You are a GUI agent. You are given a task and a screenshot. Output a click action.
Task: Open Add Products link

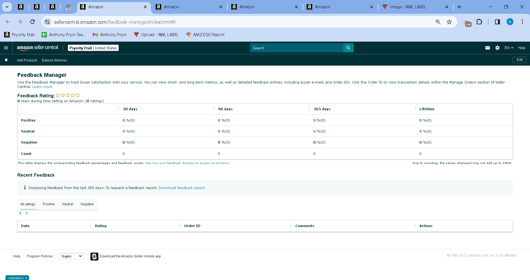click(x=27, y=60)
